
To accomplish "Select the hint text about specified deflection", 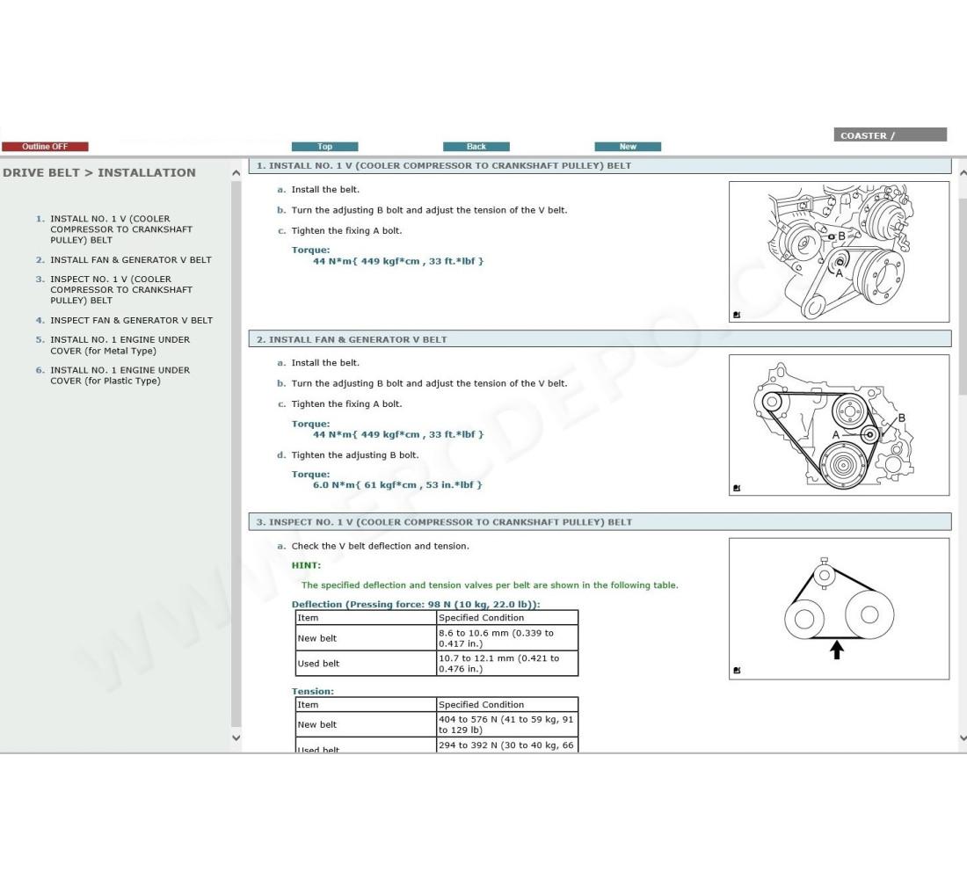I will [490, 585].
